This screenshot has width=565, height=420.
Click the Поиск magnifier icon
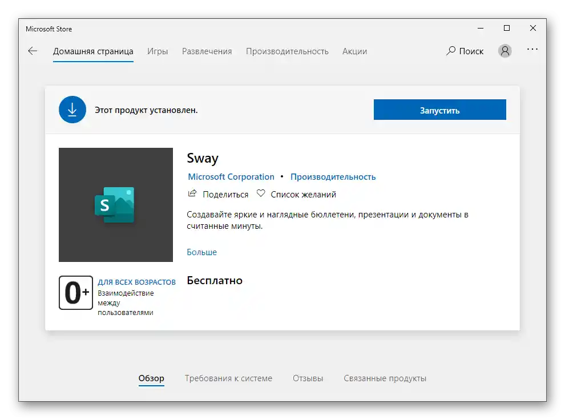[x=450, y=51]
